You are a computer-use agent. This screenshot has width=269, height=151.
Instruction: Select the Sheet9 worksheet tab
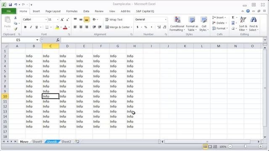[x=37, y=142]
